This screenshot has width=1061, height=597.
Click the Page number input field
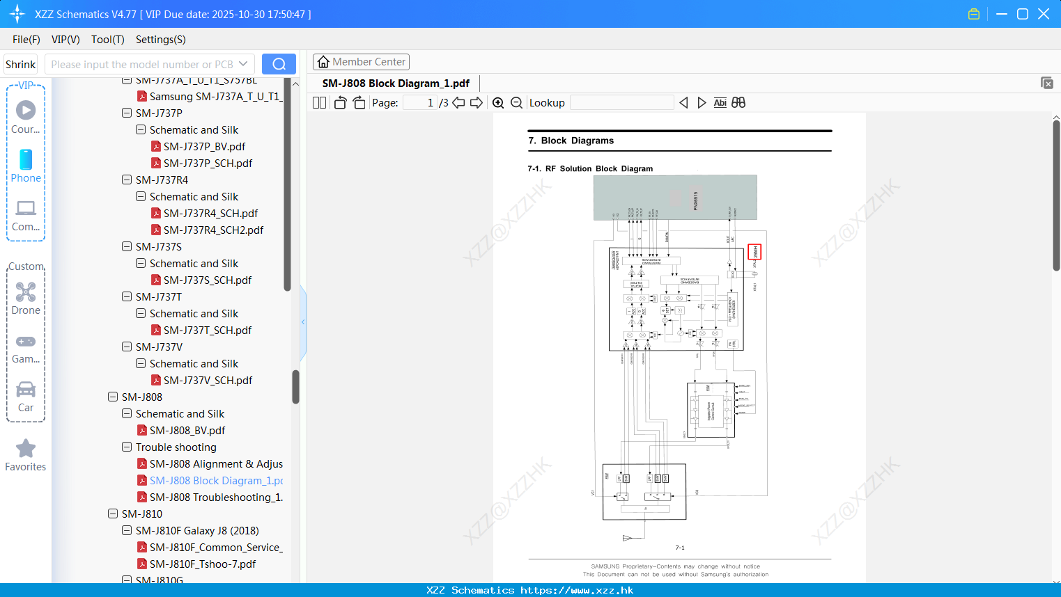(x=419, y=102)
